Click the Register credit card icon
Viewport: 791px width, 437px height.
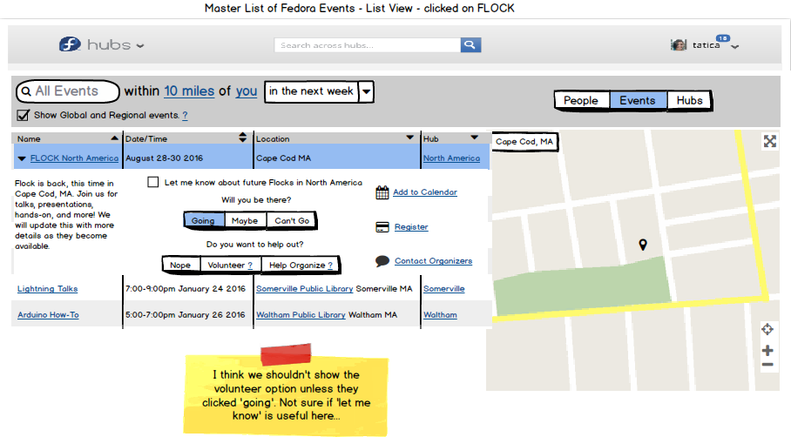pyautogui.click(x=382, y=227)
